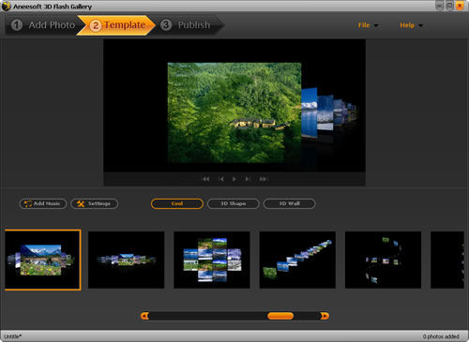Expand the File dropdown arrow

[x=376, y=25]
